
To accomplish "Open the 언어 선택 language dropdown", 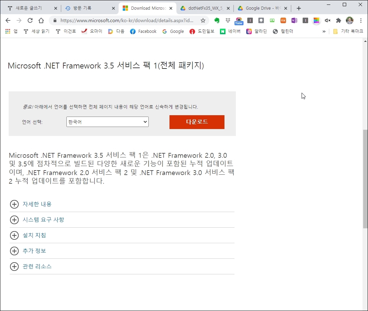I will pyautogui.click(x=108, y=122).
